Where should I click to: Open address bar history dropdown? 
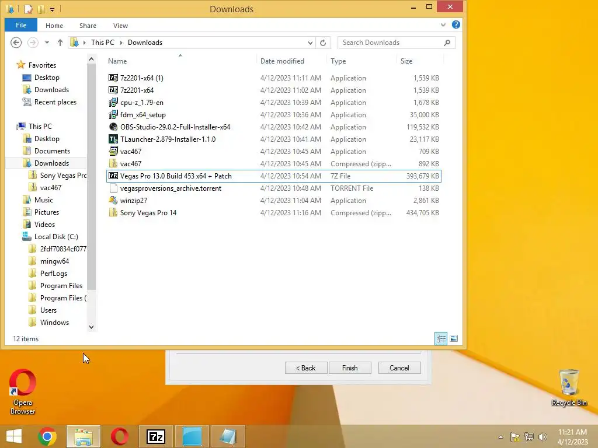point(310,43)
